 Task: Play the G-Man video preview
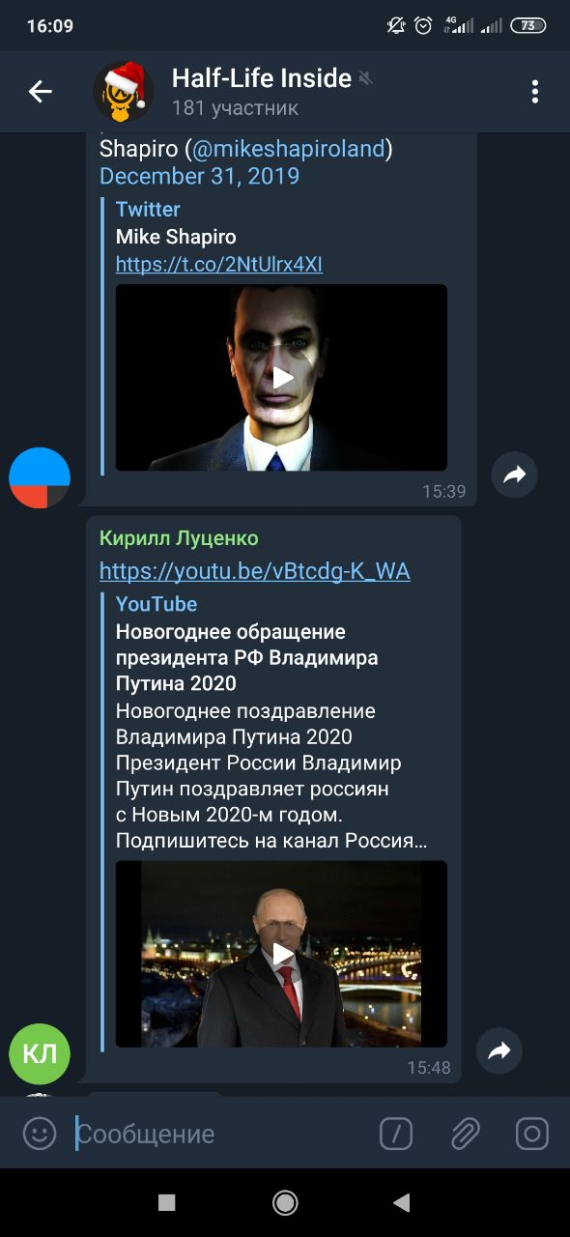click(x=281, y=377)
